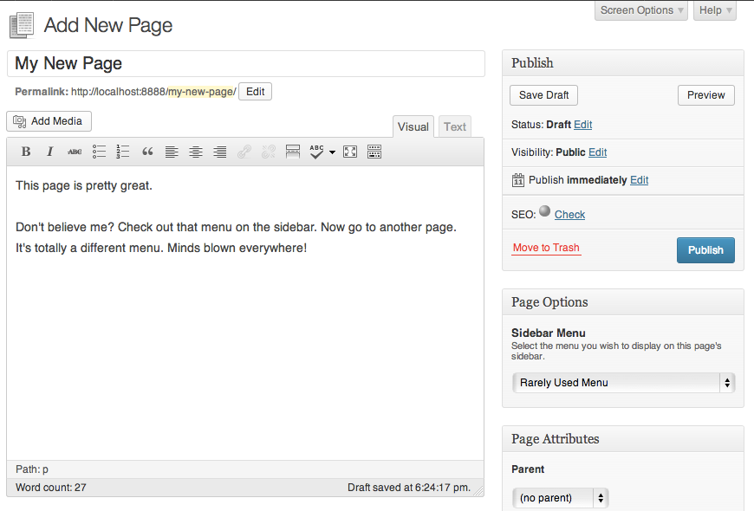Viewport: 754px width, 511px height.
Task: Open the Sidebar Menu dropdown
Action: (x=622, y=382)
